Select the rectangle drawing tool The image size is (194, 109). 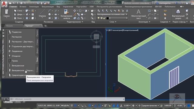(x=49, y=18)
